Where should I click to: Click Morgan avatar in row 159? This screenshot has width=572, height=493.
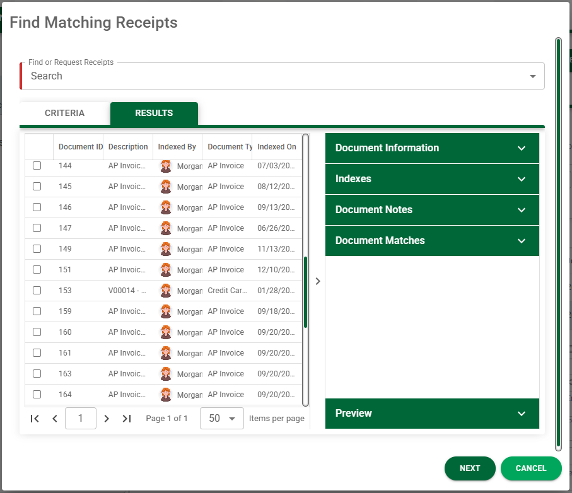click(x=166, y=311)
